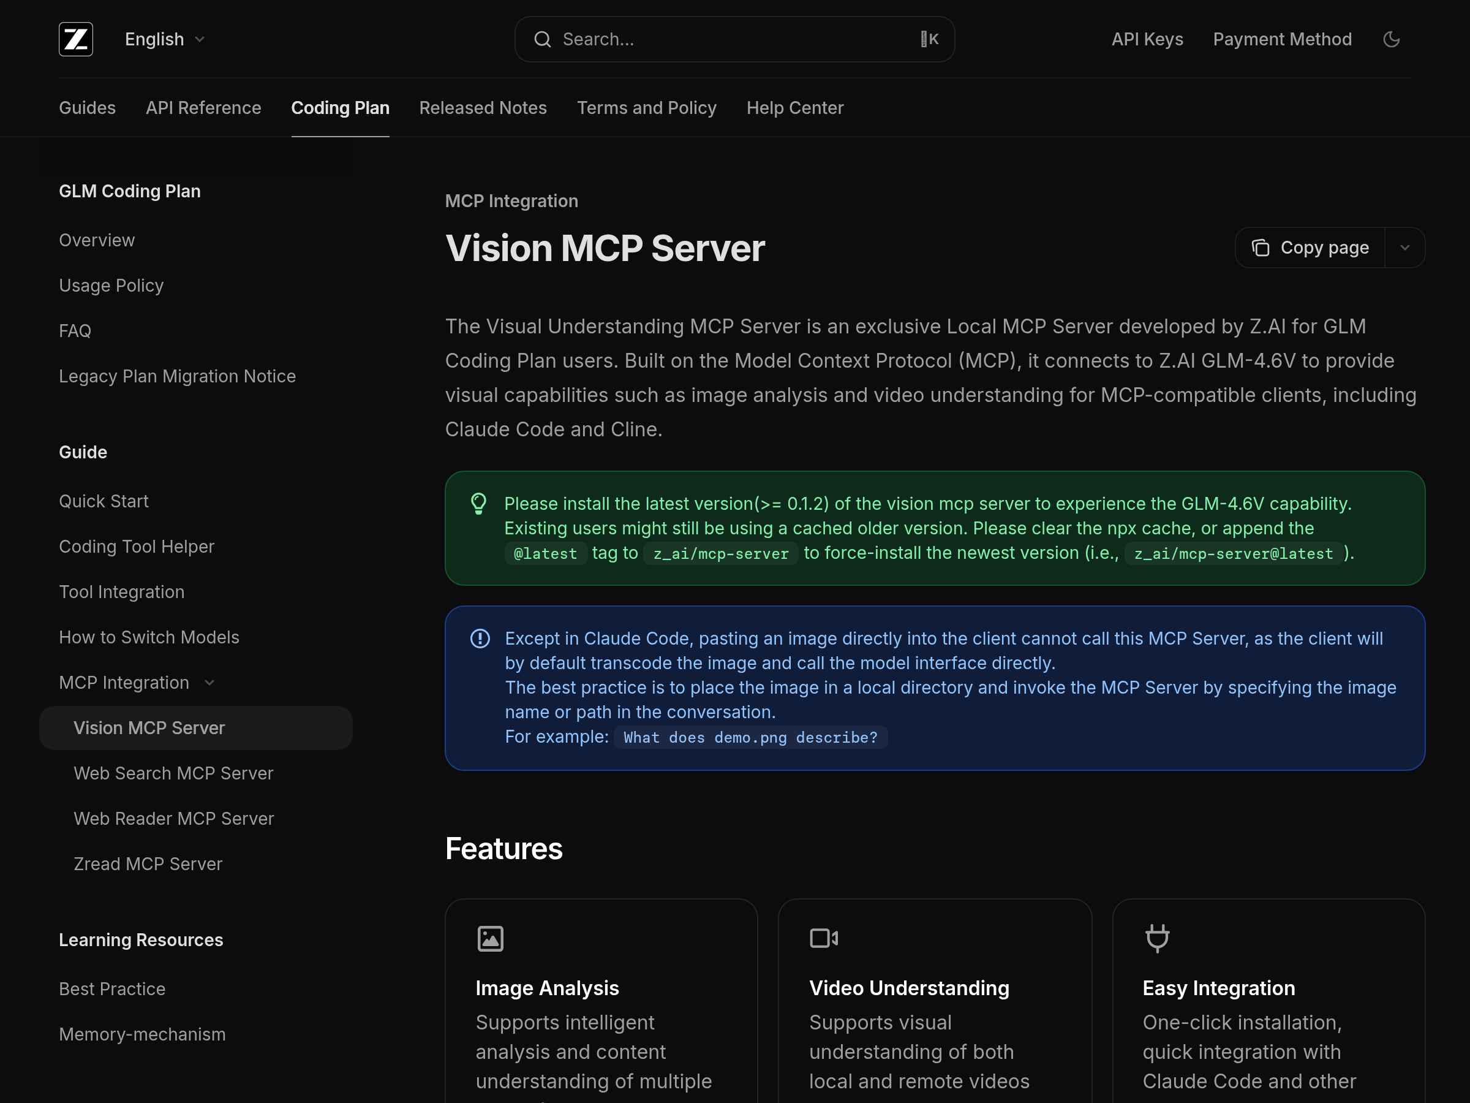1470x1103 pixels.
Task: Click the Guide sidebar heading
Action: click(x=83, y=452)
